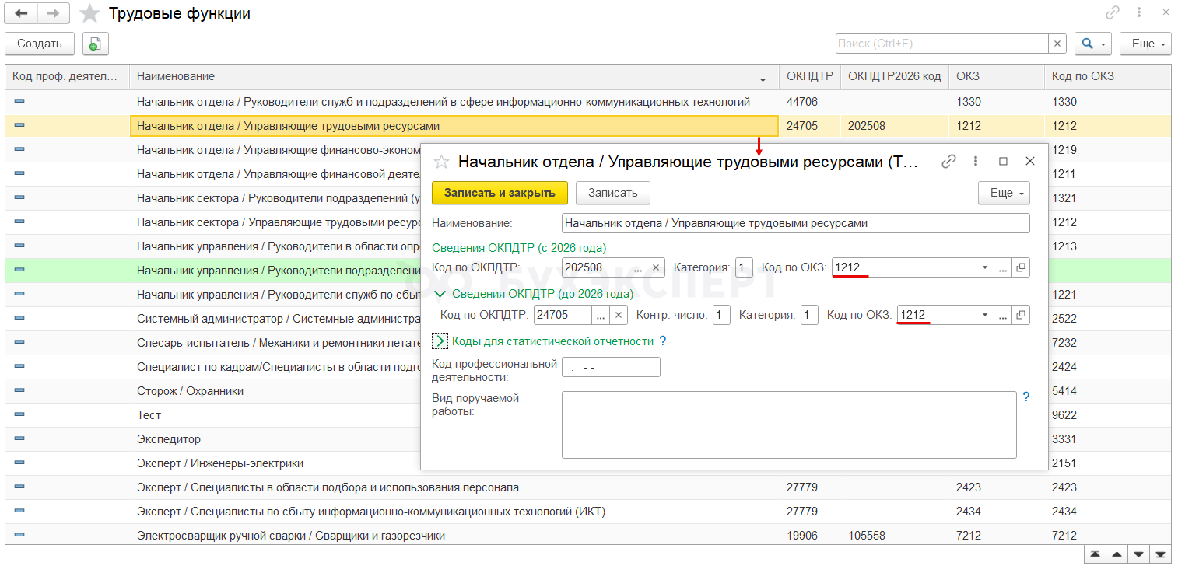Copy link icon in dialog title bar
Image resolution: width=1178 pixels, height=566 pixels.
[948, 162]
